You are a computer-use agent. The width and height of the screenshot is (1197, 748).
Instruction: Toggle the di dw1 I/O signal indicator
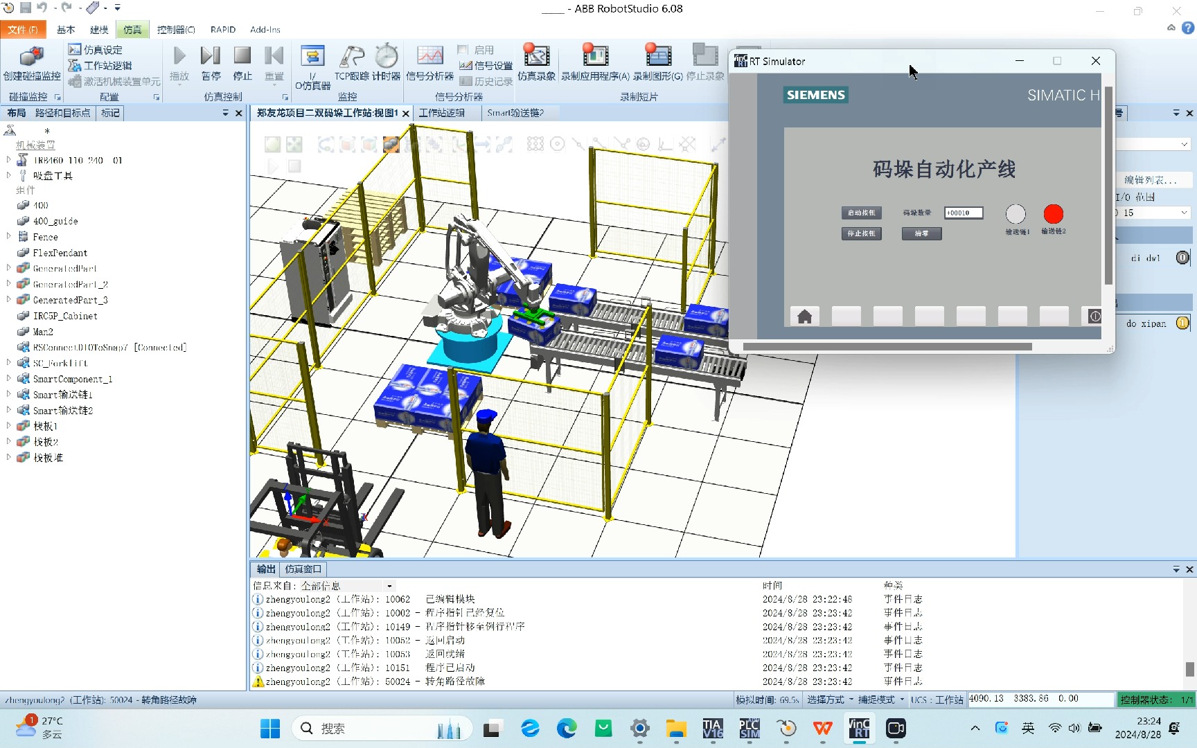[x=1182, y=258]
